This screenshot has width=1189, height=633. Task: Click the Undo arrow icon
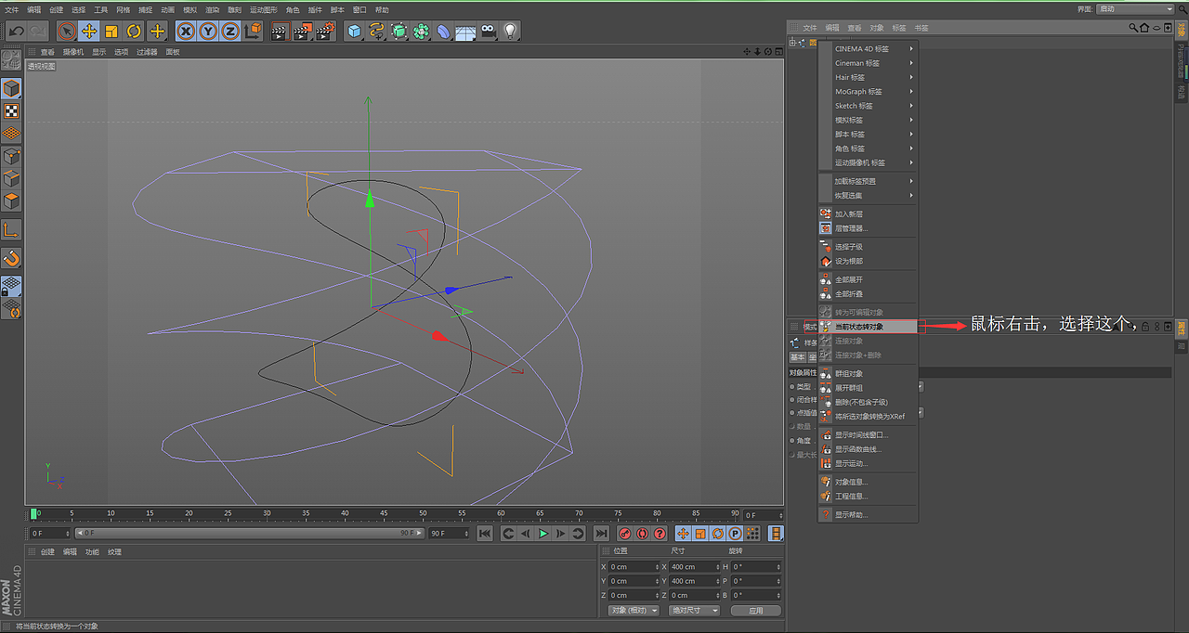click(x=15, y=31)
